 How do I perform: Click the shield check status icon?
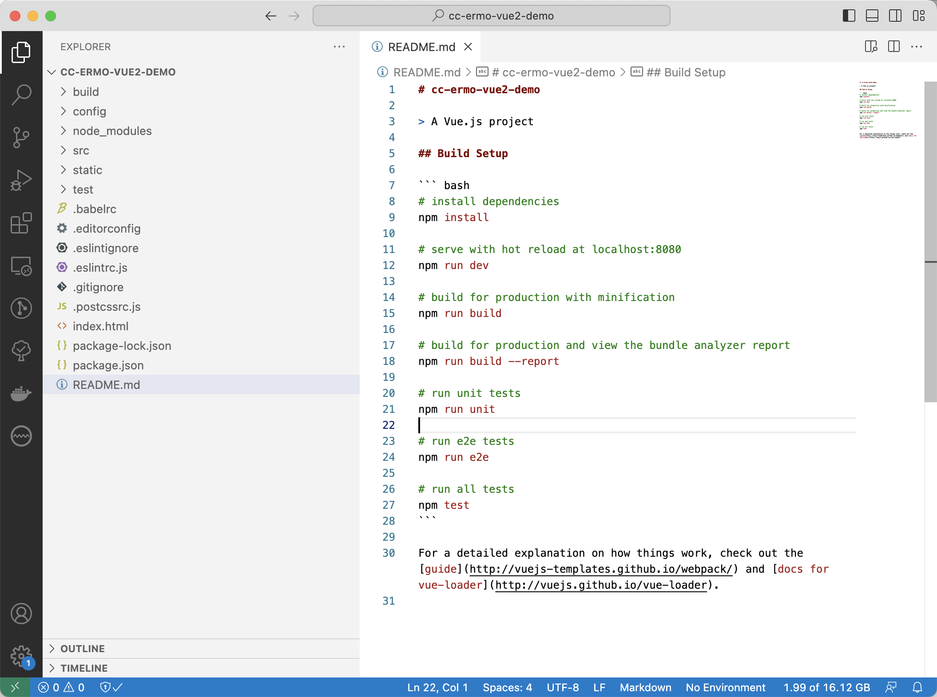[x=111, y=687]
